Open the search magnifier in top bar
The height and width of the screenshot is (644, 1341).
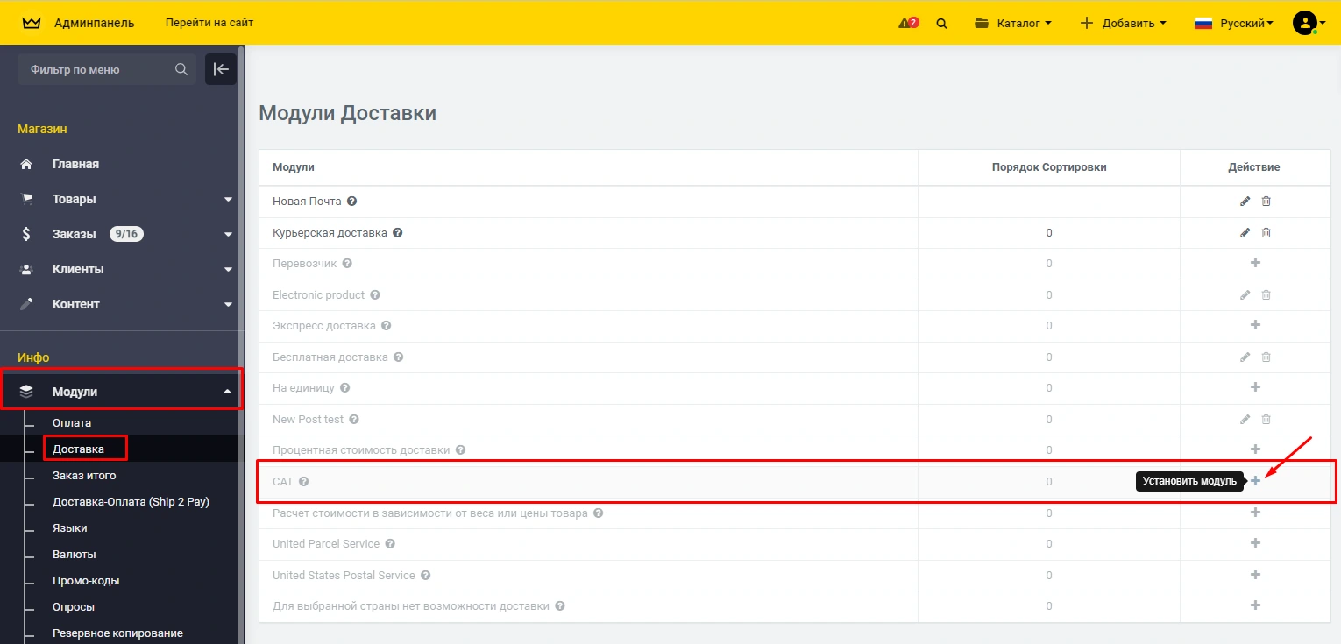coord(941,24)
